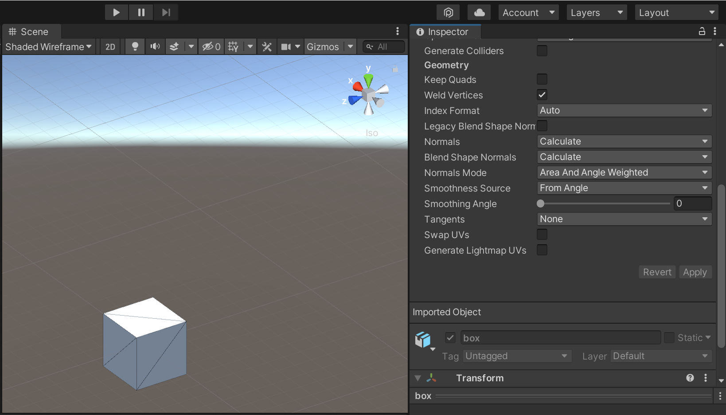Open Unity Cloud services
Screen dimensions: 726x415
[479, 12]
